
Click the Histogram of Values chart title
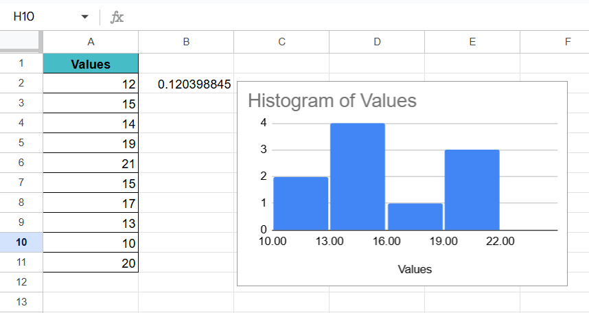332,101
